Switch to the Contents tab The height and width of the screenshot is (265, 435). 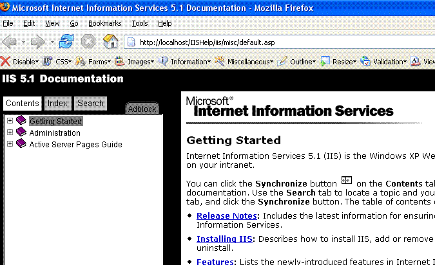pos(22,104)
